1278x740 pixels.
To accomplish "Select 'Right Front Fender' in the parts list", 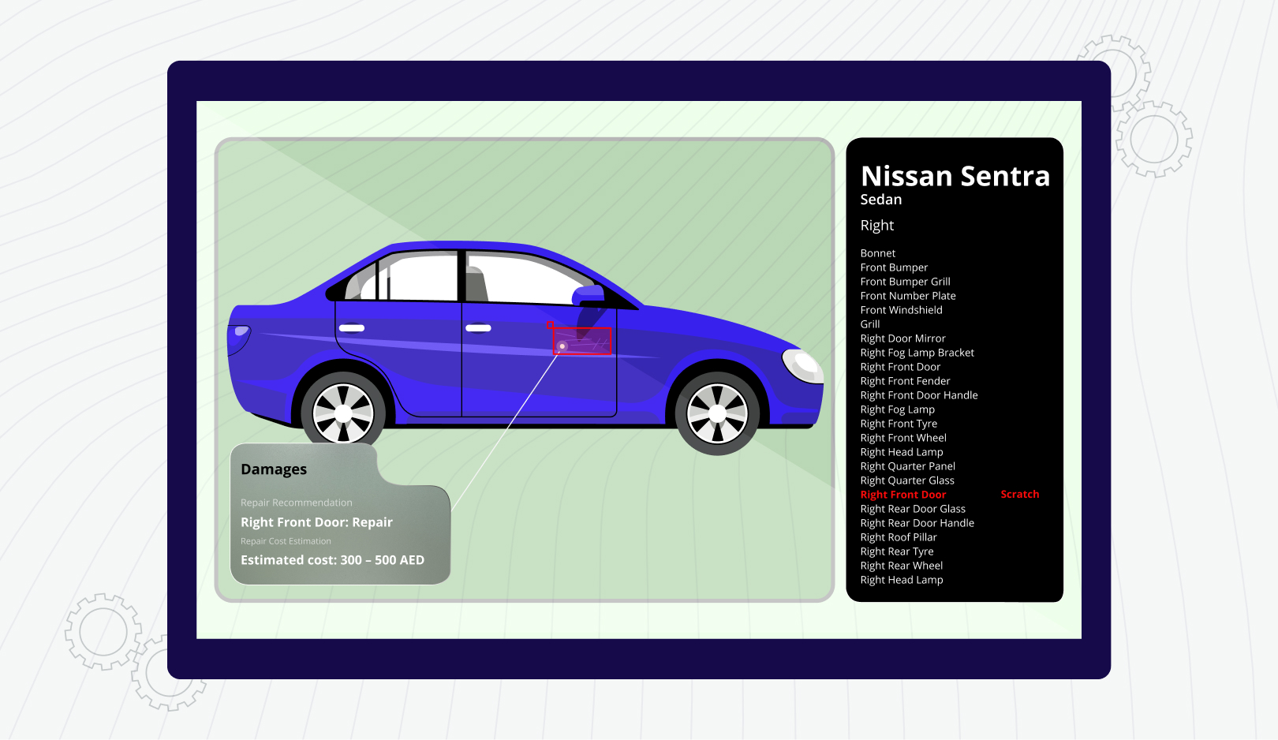I will coord(905,381).
